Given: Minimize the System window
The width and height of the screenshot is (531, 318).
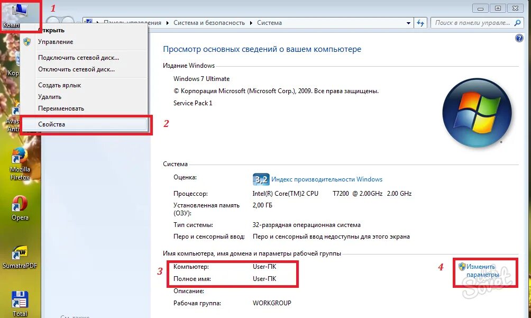Looking at the screenshot, I should click(x=480, y=8).
